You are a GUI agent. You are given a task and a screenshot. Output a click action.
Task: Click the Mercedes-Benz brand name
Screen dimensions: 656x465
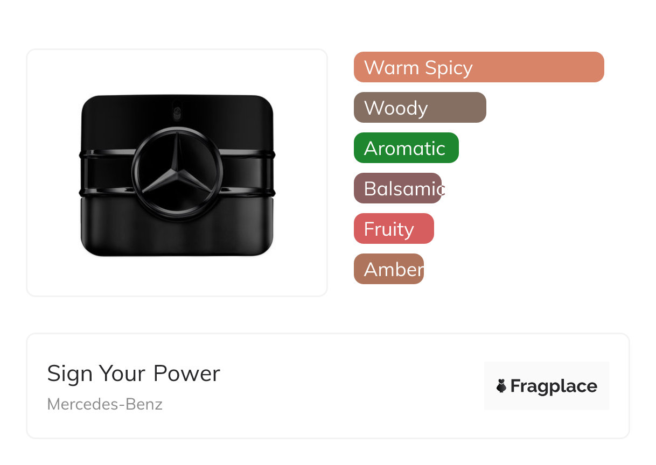point(104,404)
